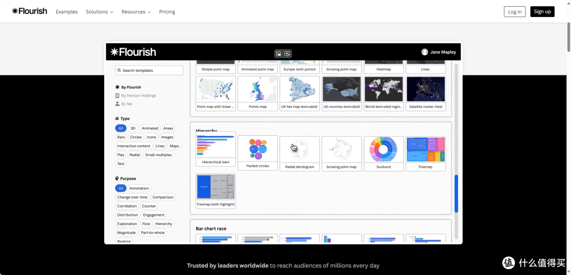Click the Search templates field

(x=149, y=70)
